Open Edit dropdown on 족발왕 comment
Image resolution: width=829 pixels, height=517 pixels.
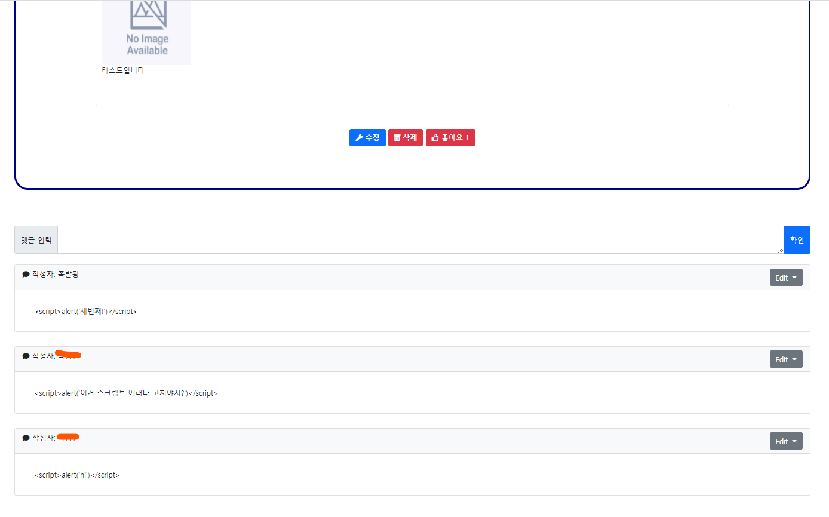(786, 278)
